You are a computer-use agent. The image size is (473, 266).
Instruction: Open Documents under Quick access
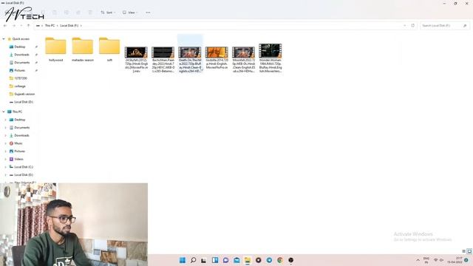[x=21, y=62]
